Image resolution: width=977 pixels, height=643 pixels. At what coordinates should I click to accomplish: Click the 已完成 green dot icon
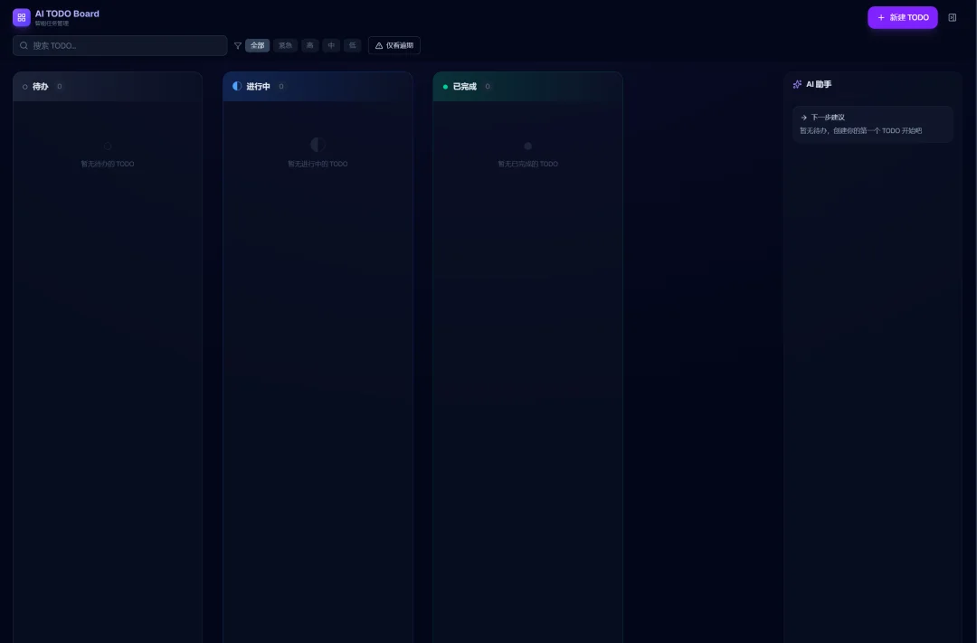445,86
